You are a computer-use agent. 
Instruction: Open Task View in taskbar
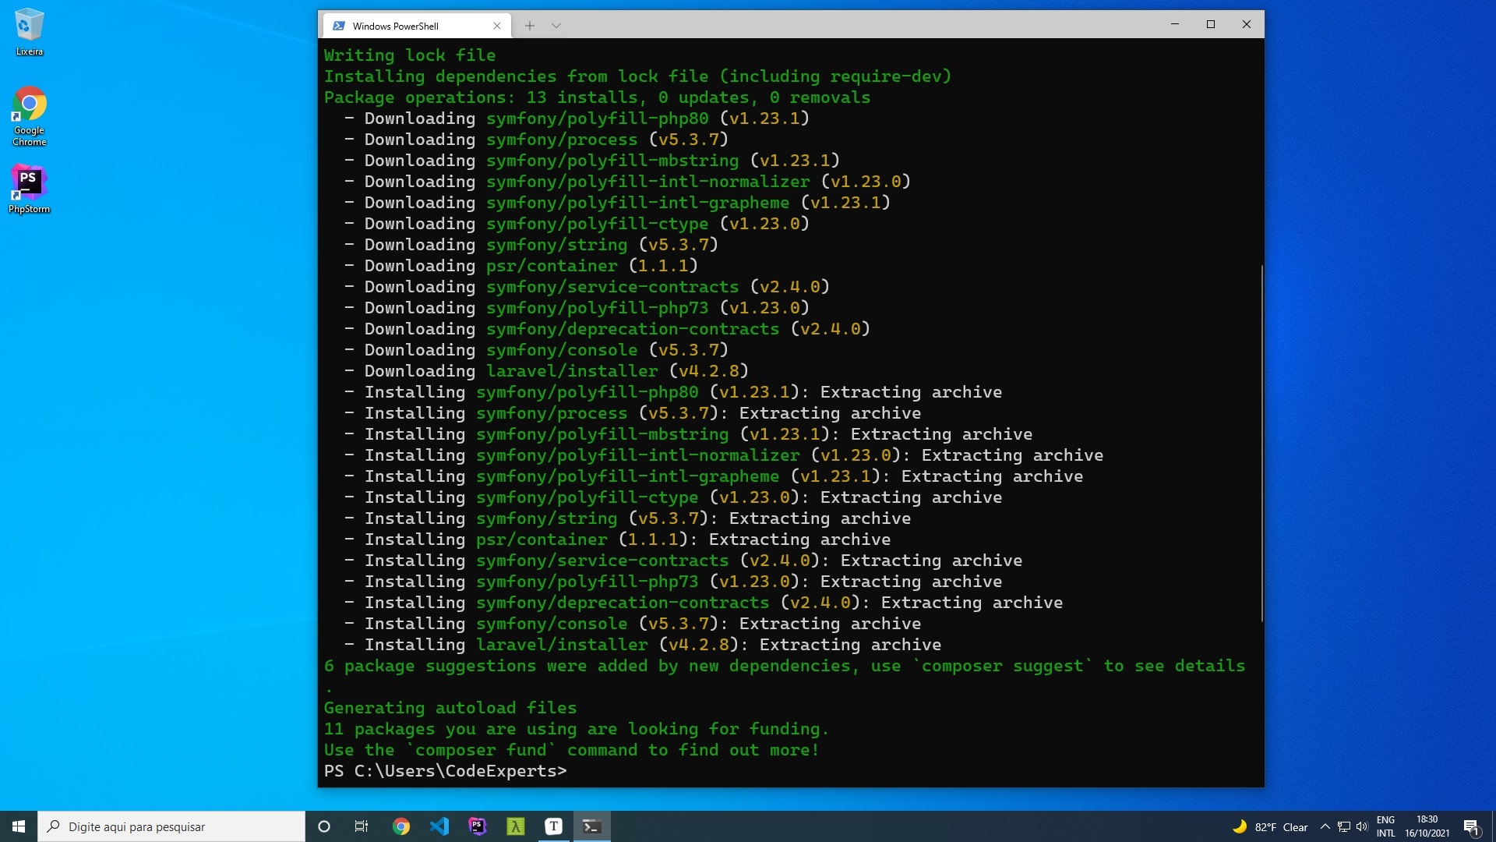coord(362,826)
